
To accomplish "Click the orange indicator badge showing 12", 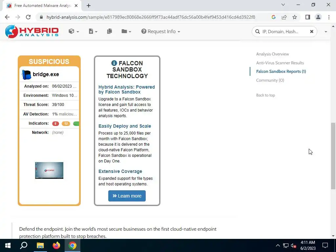I will click(x=66, y=124).
